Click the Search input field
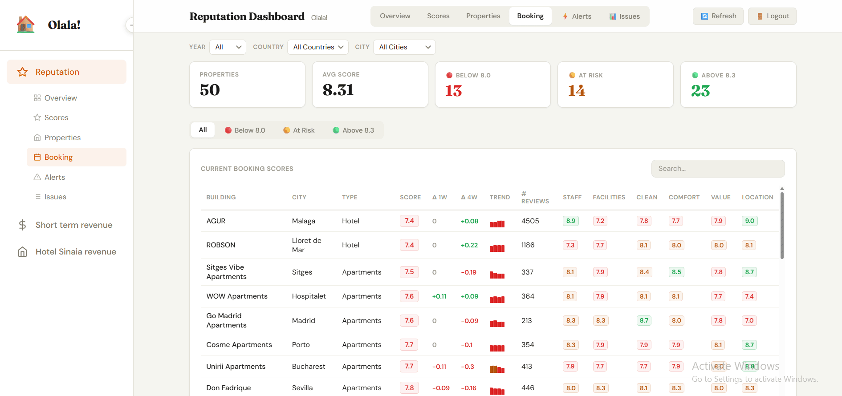 (x=718, y=169)
